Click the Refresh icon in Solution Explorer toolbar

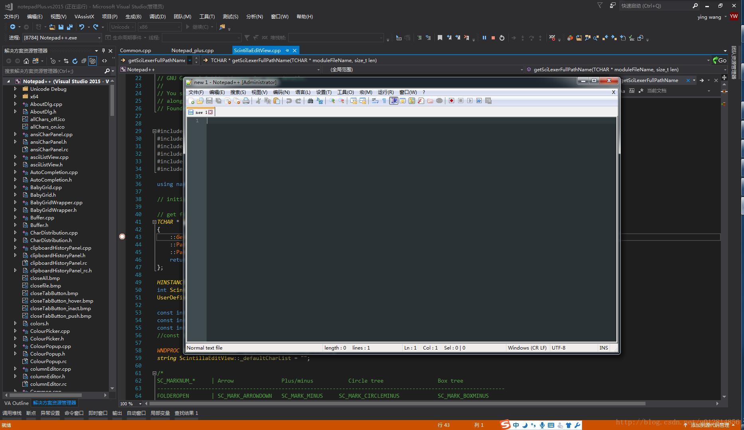pyautogui.click(x=75, y=61)
